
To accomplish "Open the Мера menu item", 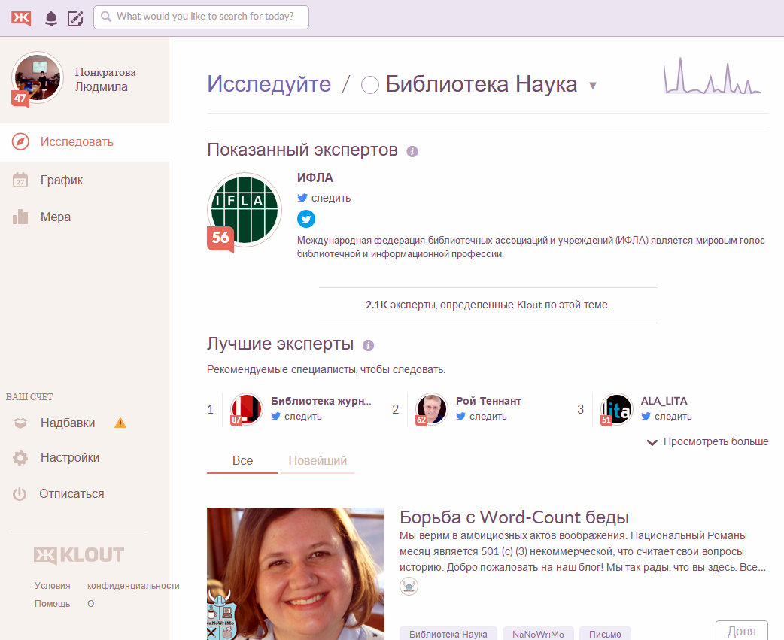I will 56,217.
